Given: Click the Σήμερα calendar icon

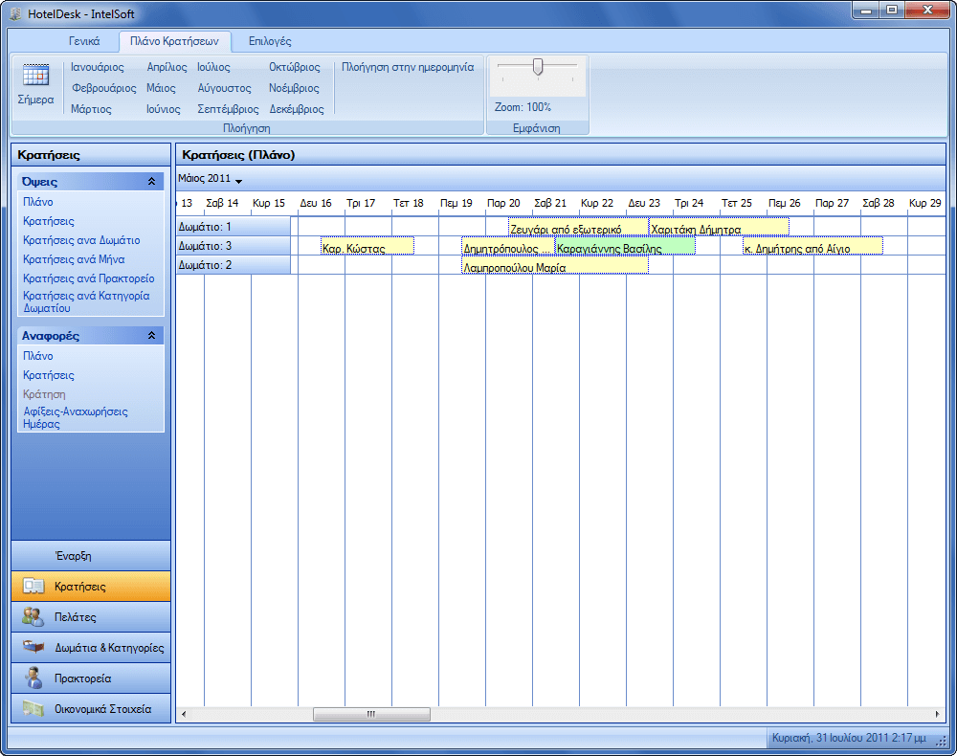Looking at the screenshot, I should (x=35, y=77).
